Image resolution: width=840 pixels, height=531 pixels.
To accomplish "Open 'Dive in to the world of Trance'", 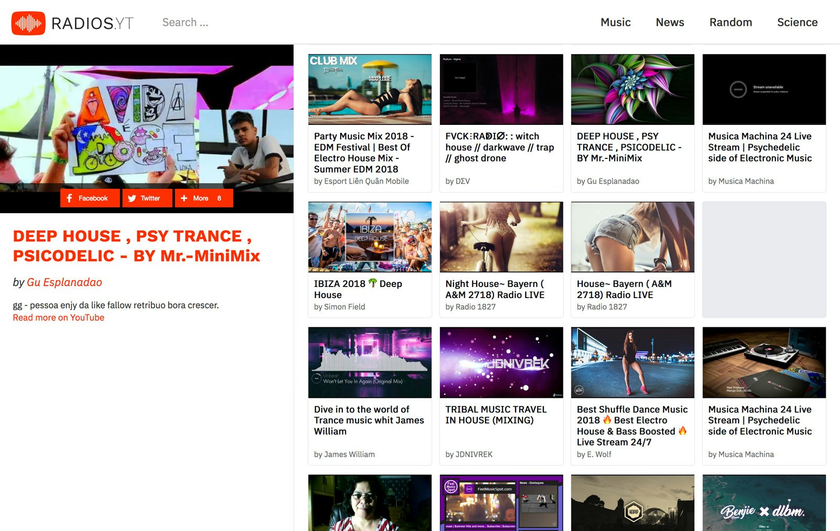I will [369, 420].
